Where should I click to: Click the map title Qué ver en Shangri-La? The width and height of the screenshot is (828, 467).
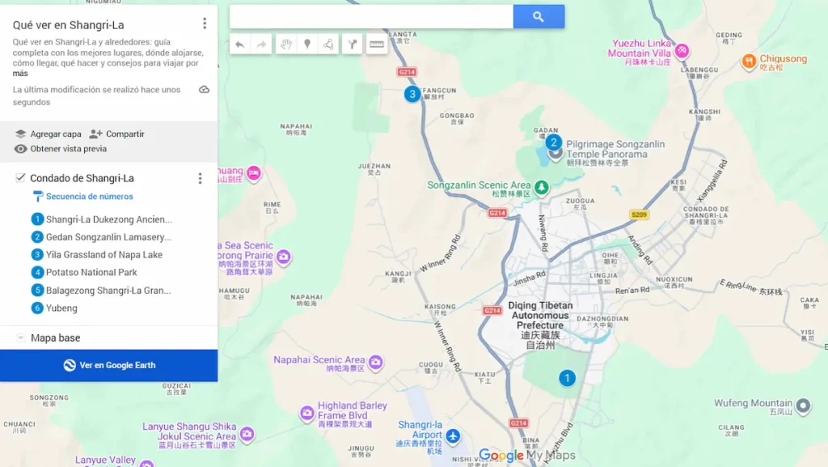pyautogui.click(x=69, y=25)
